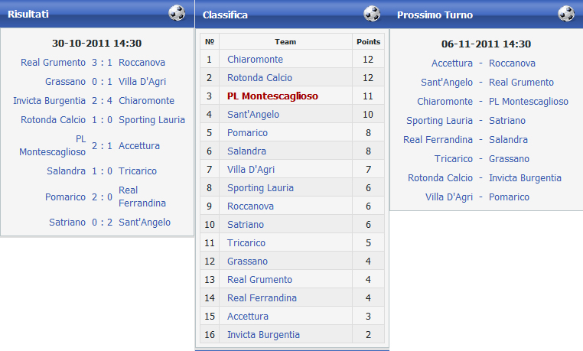Screen dimensions: 583x351
Task: Open Sant'Angelo in the standings table
Action: (253, 115)
